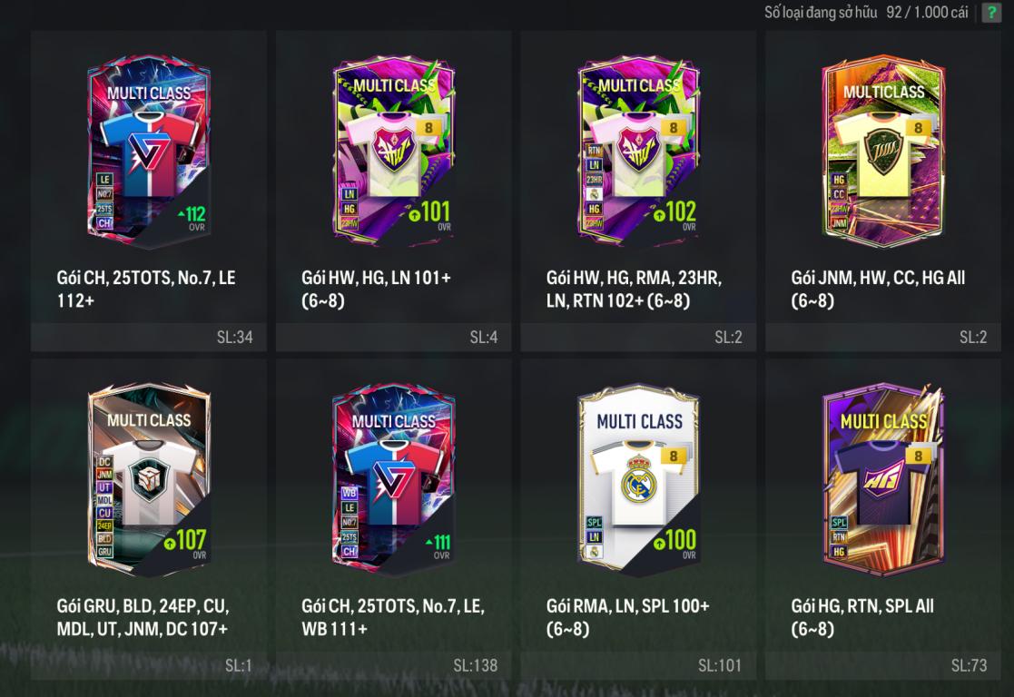Select the 112 OVR Multi Class card
1014x697 pixels.
(x=149, y=152)
